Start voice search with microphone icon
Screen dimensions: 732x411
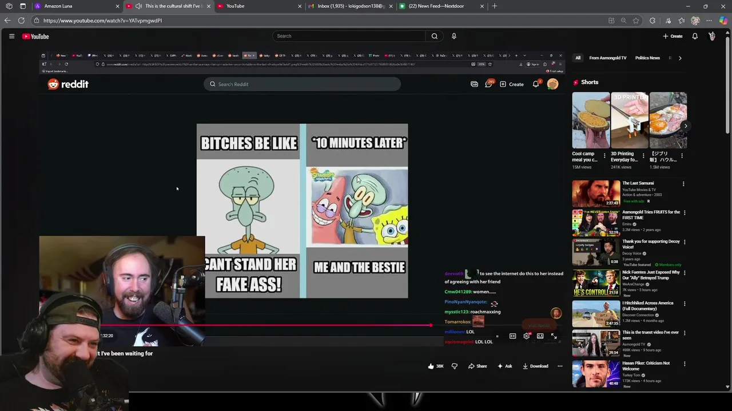[x=454, y=36]
